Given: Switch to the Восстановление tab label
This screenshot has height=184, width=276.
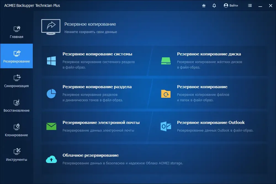Looking at the screenshot, I should [17, 110].
